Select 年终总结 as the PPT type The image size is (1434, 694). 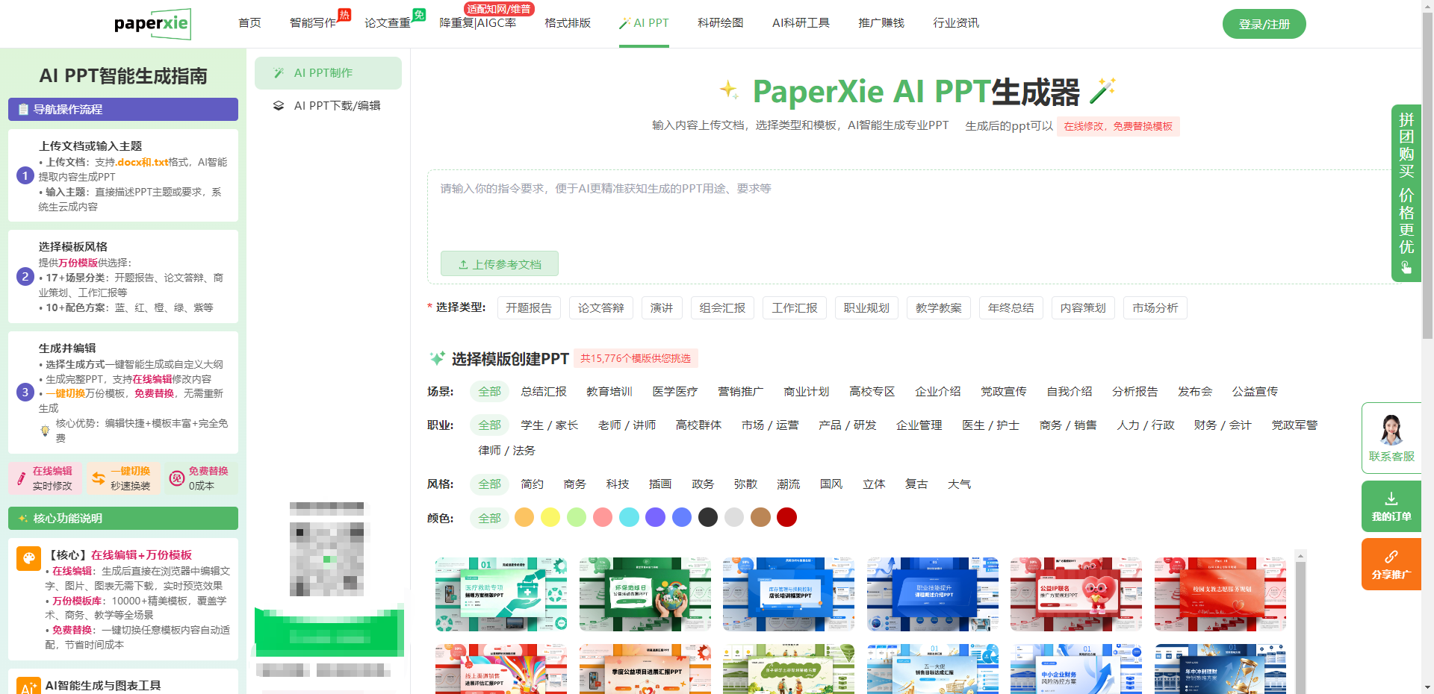1011,308
